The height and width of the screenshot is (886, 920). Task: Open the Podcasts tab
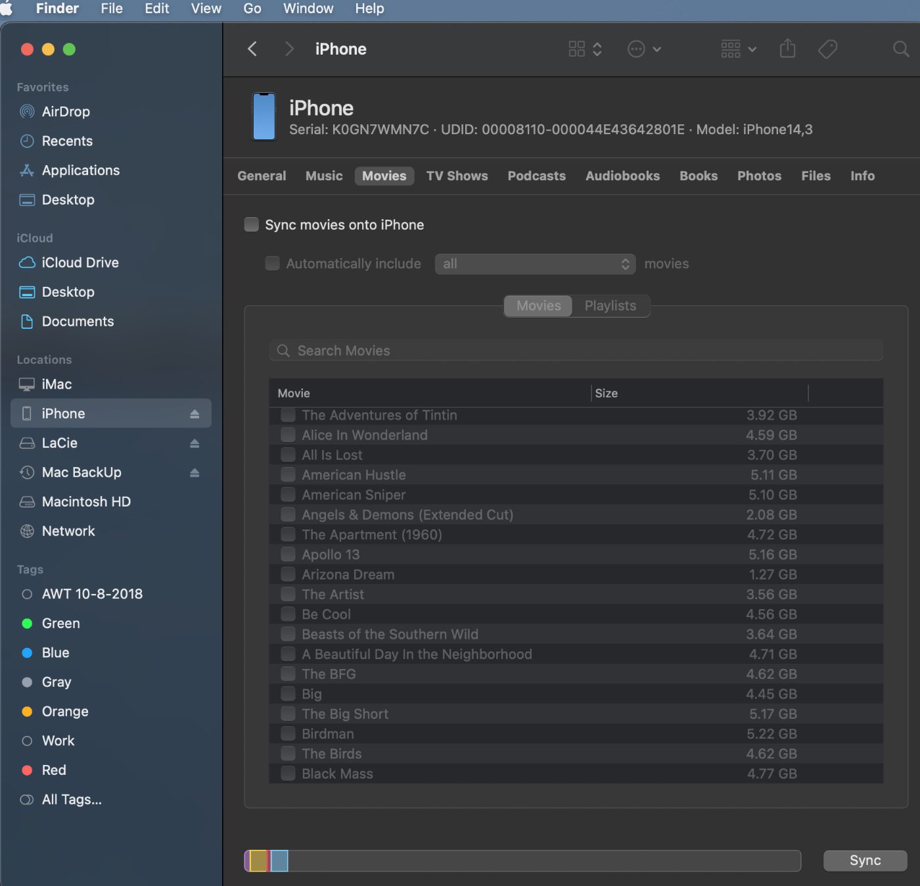point(536,176)
